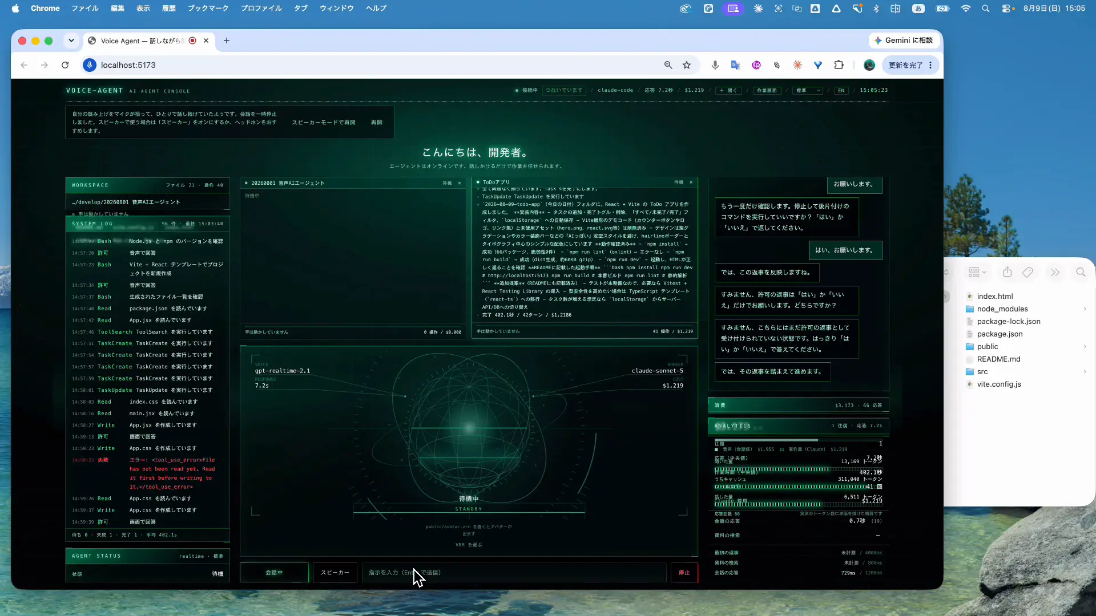Open the Chrome profile avatar
The image size is (1096, 616).
[869, 65]
